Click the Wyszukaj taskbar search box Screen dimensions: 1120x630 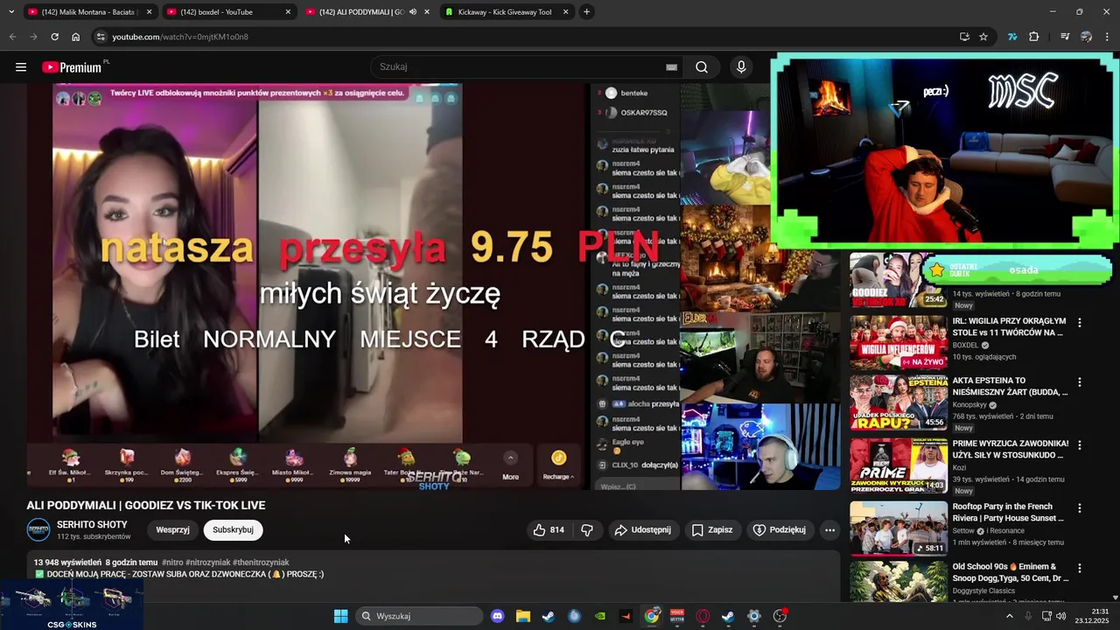(420, 616)
